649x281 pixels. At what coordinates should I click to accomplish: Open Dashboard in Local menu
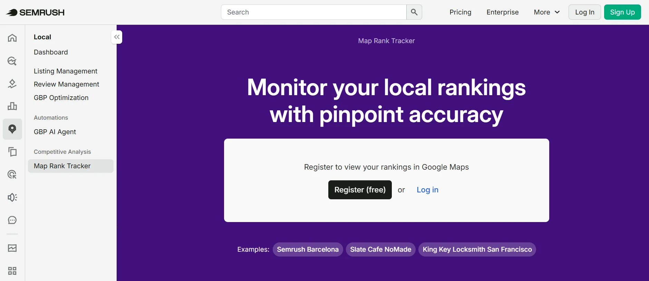[51, 52]
